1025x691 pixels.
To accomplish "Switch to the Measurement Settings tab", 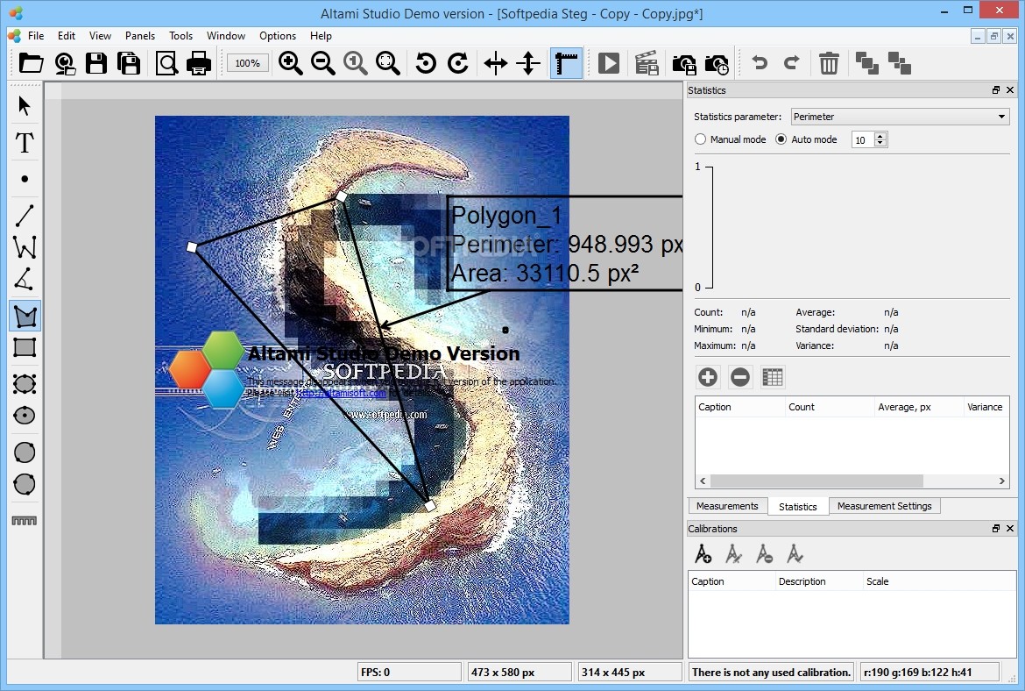I will [885, 506].
